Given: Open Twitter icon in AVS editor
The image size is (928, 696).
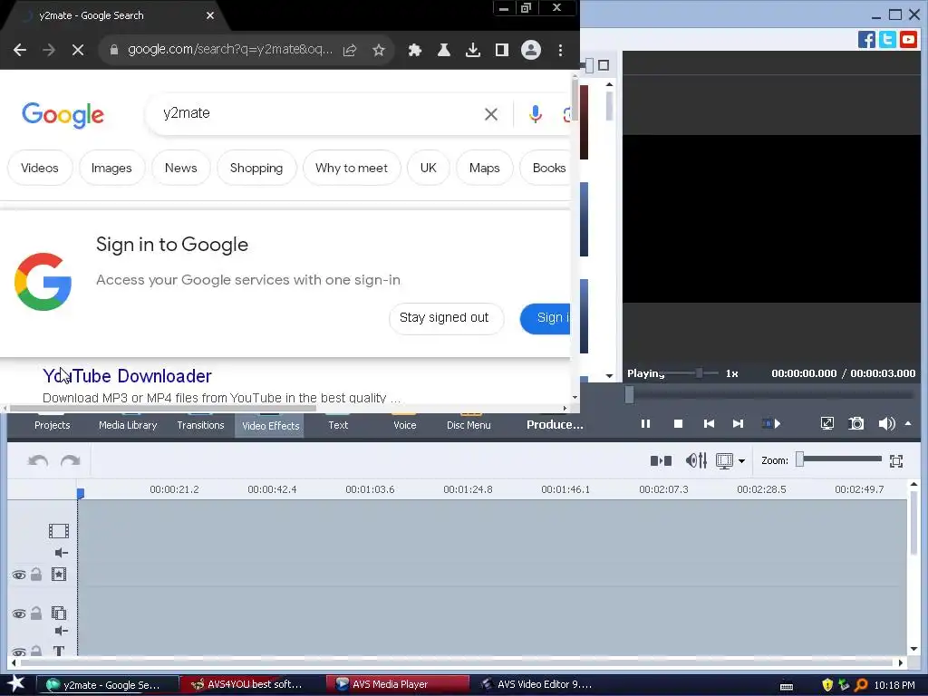Looking at the screenshot, I should pos(887,40).
